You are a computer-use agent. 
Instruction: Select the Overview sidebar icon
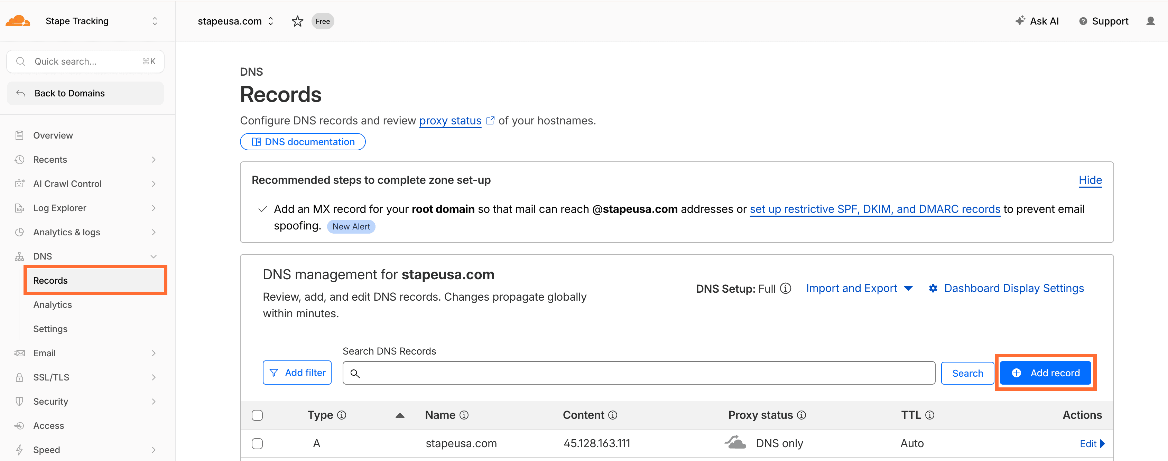pos(19,135)
